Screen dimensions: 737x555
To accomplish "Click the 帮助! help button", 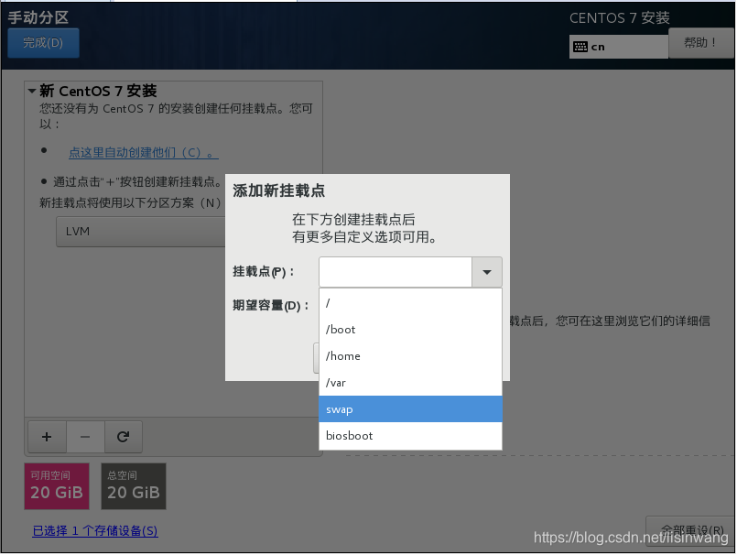I will coord(700,43).
